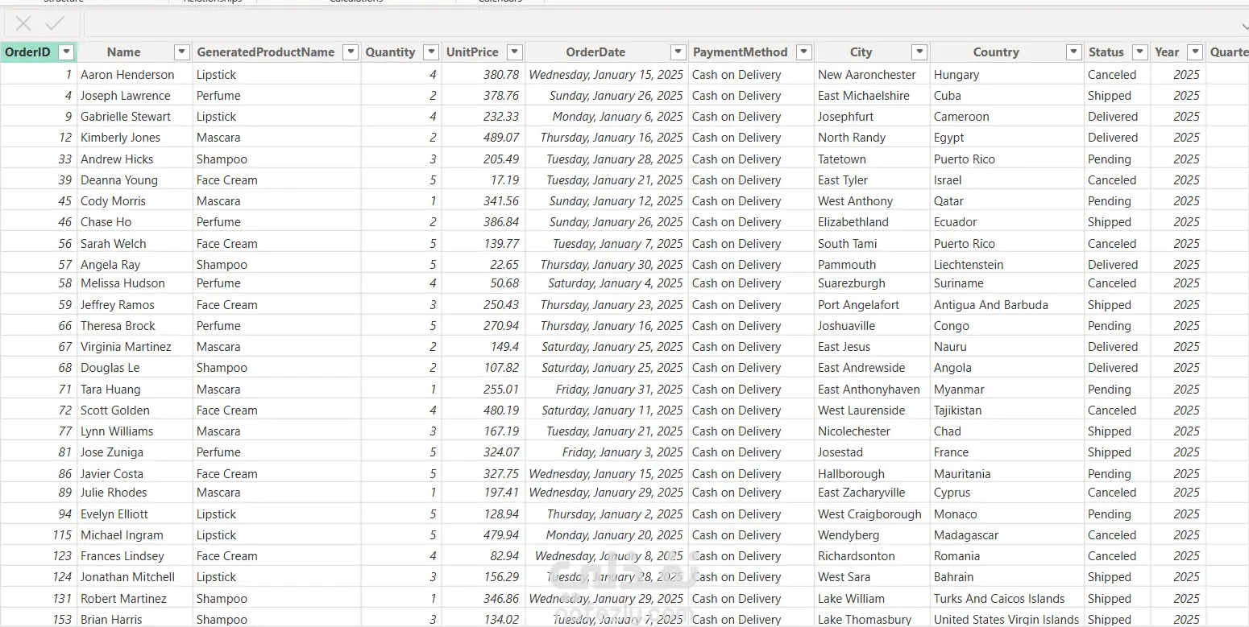1249x627 pixels.
Task: Select the Country column header
Action: (996, 52)
